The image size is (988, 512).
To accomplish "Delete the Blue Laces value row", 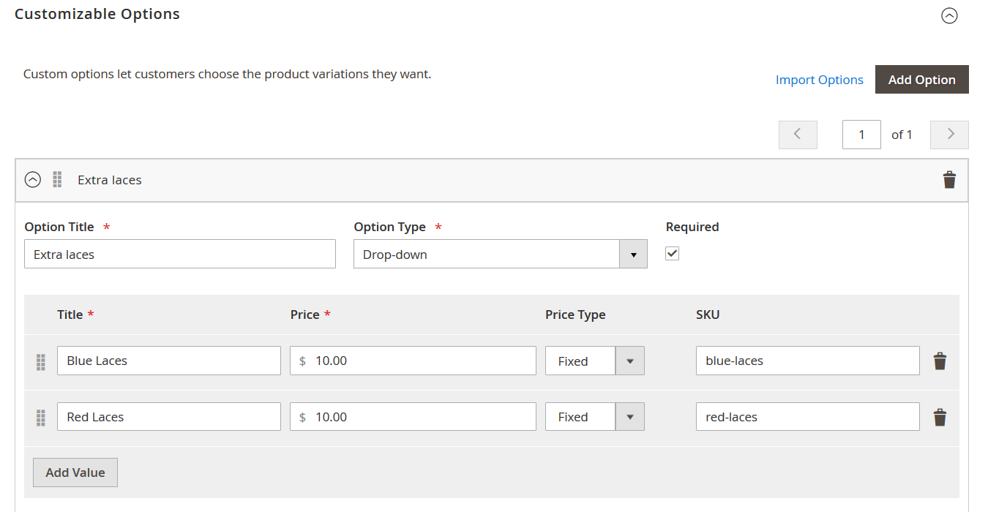I will coord(940,361).
